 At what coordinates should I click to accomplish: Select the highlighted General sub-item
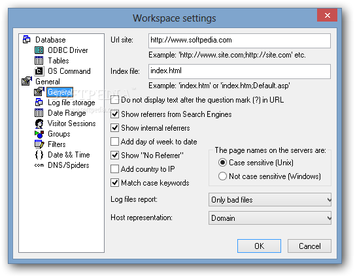point(60,92)
